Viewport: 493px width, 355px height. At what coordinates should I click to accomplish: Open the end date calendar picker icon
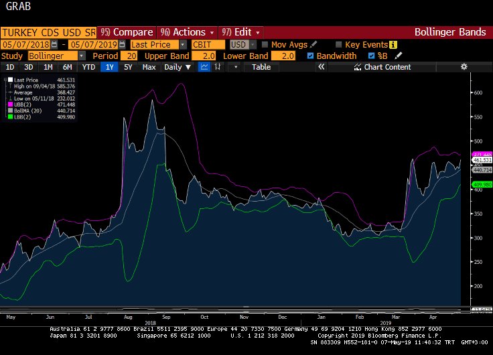[x=123, y=45]
